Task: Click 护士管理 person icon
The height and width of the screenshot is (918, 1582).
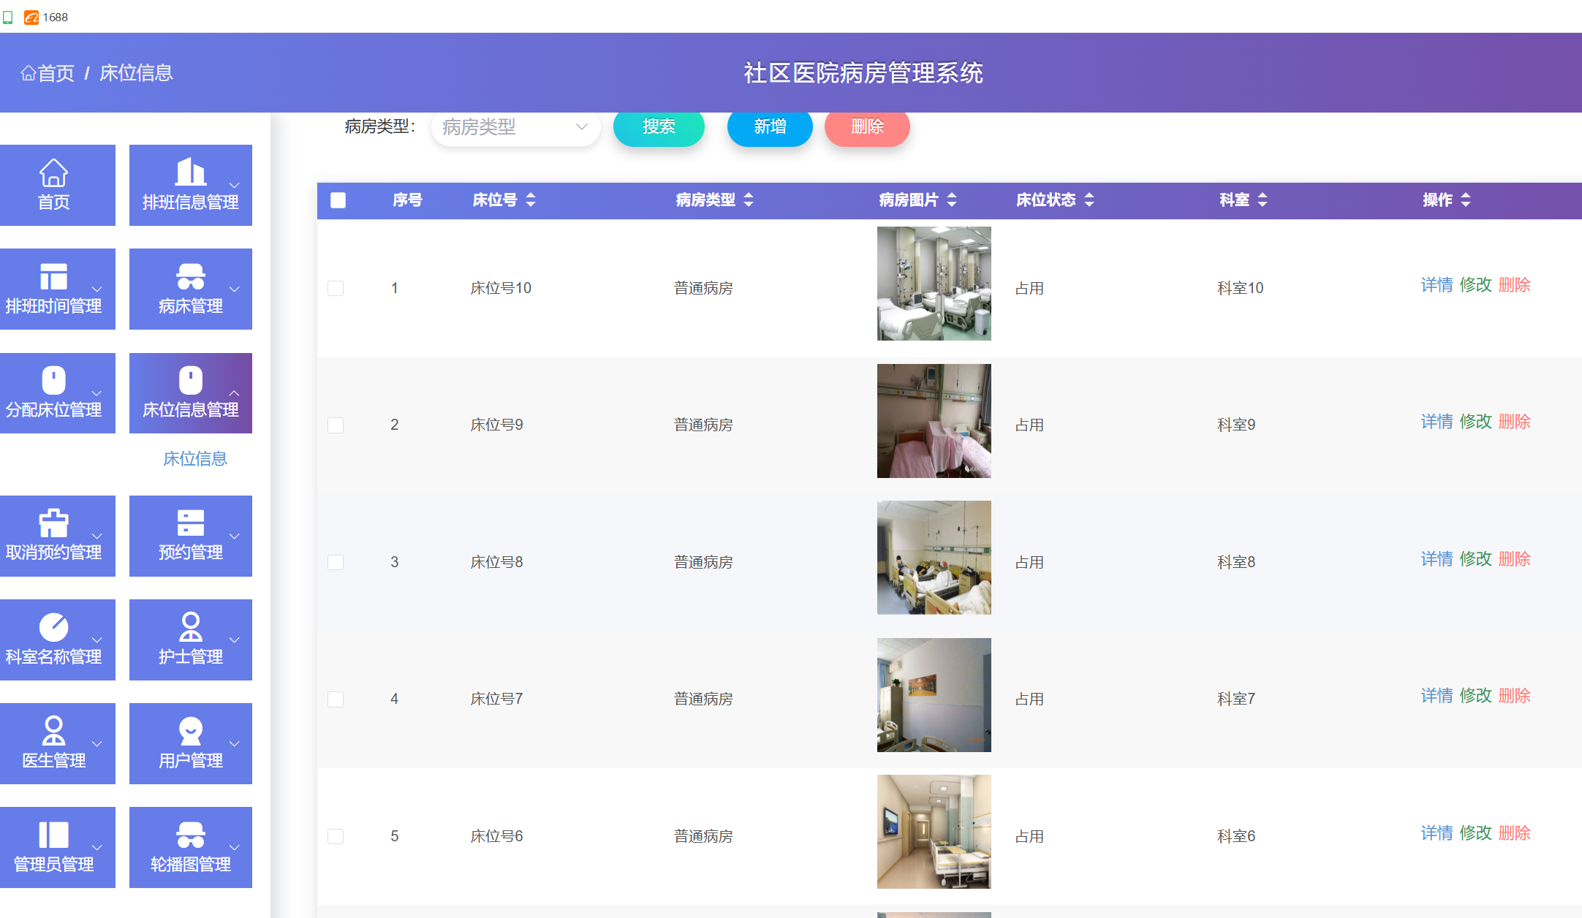Action: [x=190, y=627]
